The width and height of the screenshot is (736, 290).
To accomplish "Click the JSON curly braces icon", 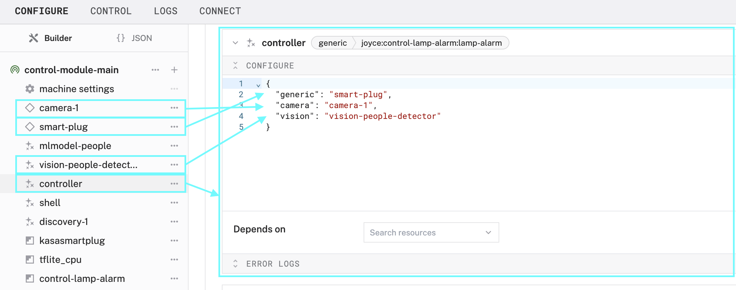I will pos(120,38).
